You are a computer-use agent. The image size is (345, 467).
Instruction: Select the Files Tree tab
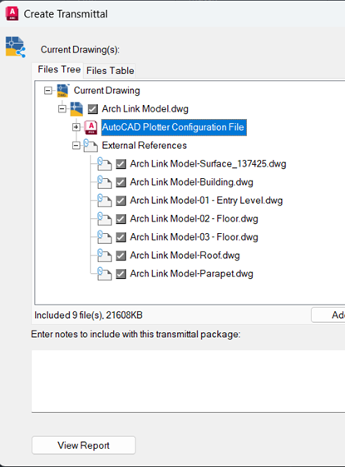pyautogui.click(x=59, y=70)
